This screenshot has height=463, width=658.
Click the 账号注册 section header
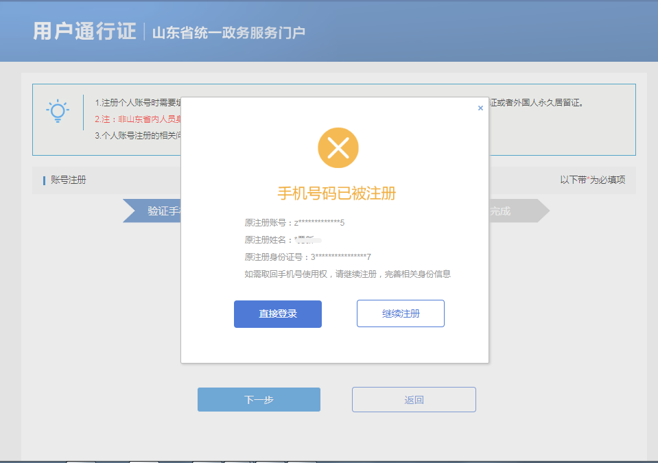(68, 180)
